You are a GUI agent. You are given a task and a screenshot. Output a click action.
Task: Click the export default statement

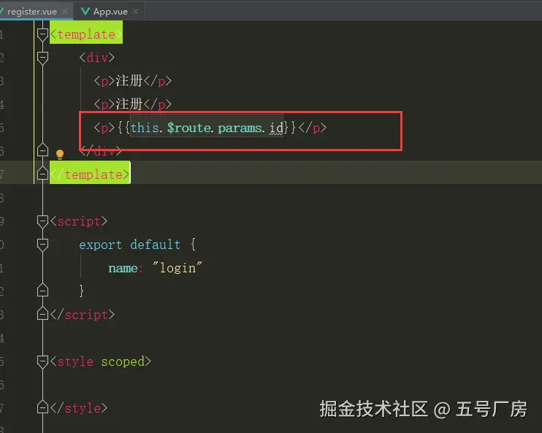tap(129, 245)
